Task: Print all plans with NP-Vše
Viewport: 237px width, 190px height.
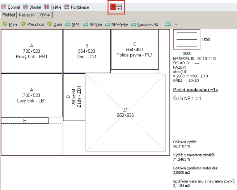Action: (92, 24)
